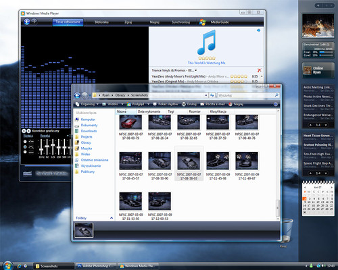Open the Zgraj tab in Media Player
This screenshot has height=270, width=338.
point(128,22)
